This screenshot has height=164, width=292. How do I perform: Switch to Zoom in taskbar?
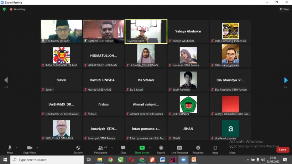point(183,160)
